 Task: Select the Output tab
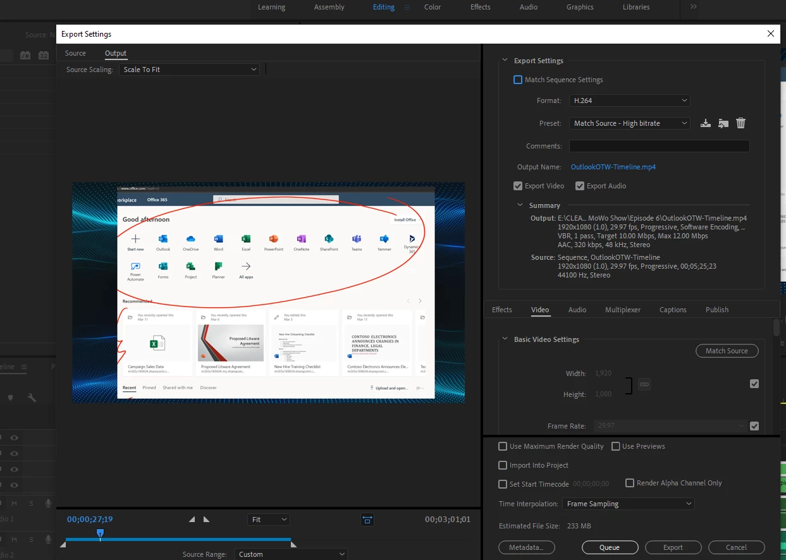(116, 53)
